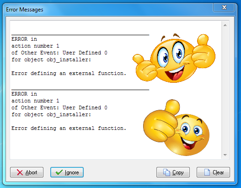Screen dimensions: 241x188
Task: Click the Error Messages title bar text
Action: coord(25,10)
